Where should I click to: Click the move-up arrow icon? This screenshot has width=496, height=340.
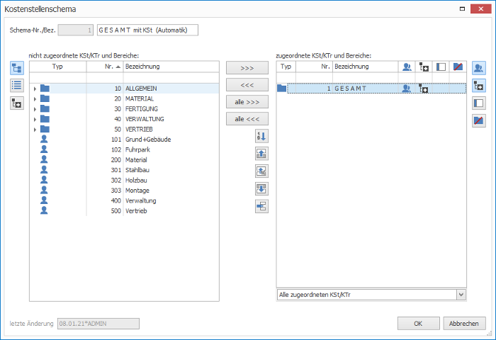(x=261, y=154)
